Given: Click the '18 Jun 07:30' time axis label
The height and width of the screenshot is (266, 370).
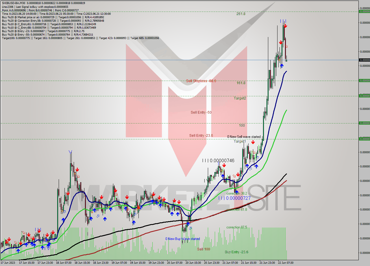Looking at the screenshot, I should [x=64, y=263].
